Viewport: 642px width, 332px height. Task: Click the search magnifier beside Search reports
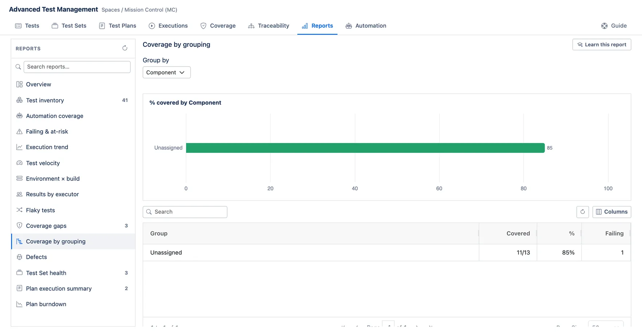(x=18, y=67)
